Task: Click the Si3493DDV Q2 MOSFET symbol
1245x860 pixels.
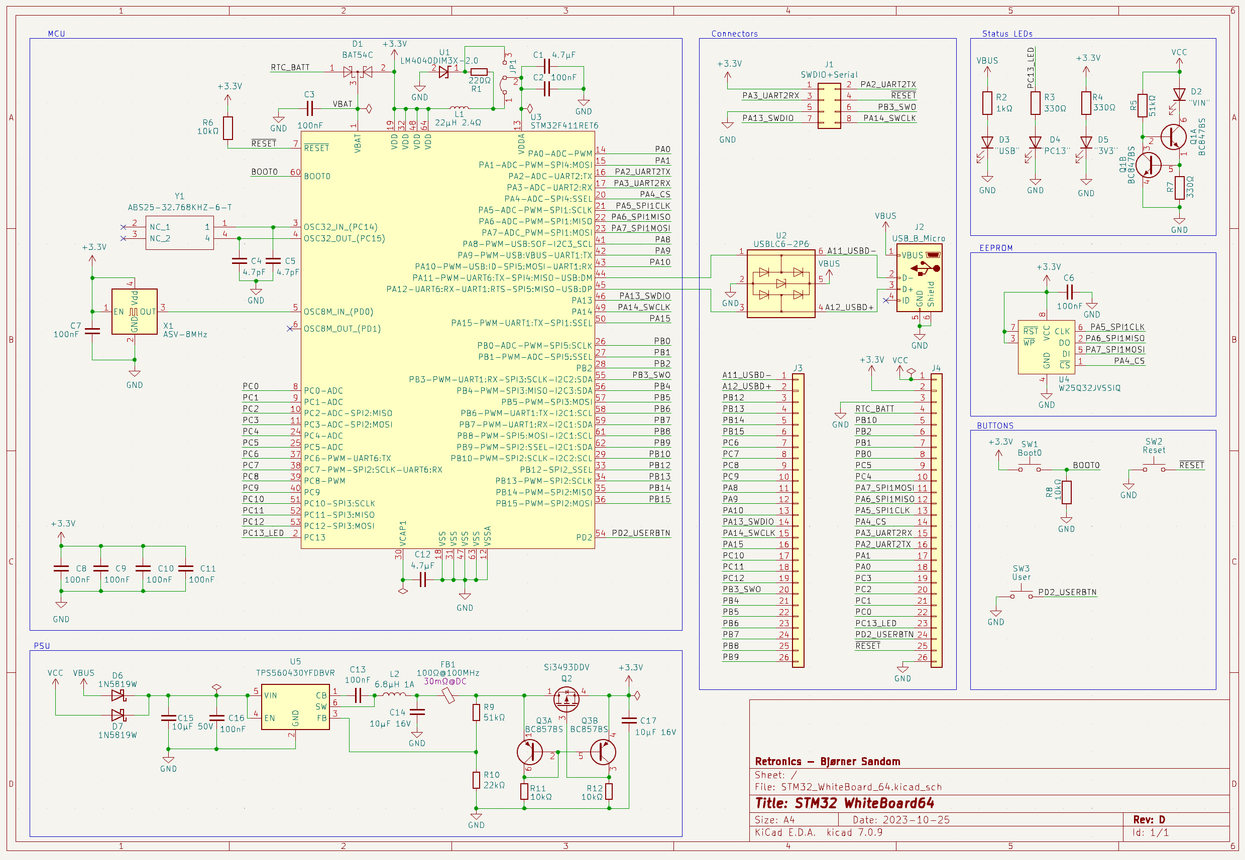Action: (565, 698)
